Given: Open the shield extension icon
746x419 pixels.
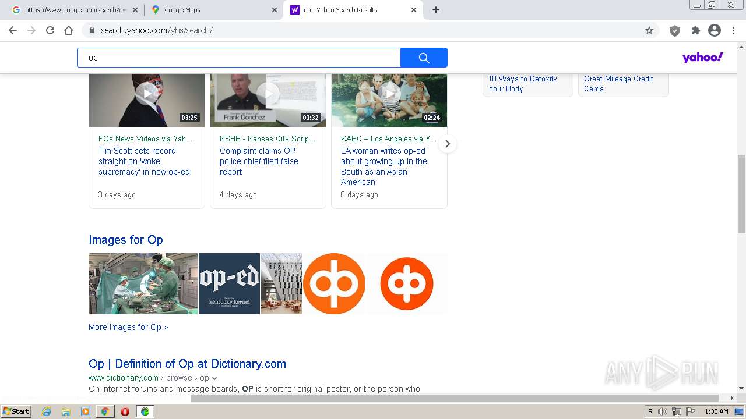Looking at the screenshot, I should (675, 30).
